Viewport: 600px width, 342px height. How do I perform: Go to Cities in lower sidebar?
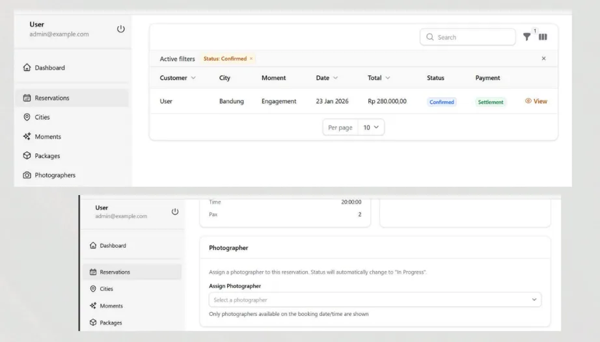[x=132, y=289]
